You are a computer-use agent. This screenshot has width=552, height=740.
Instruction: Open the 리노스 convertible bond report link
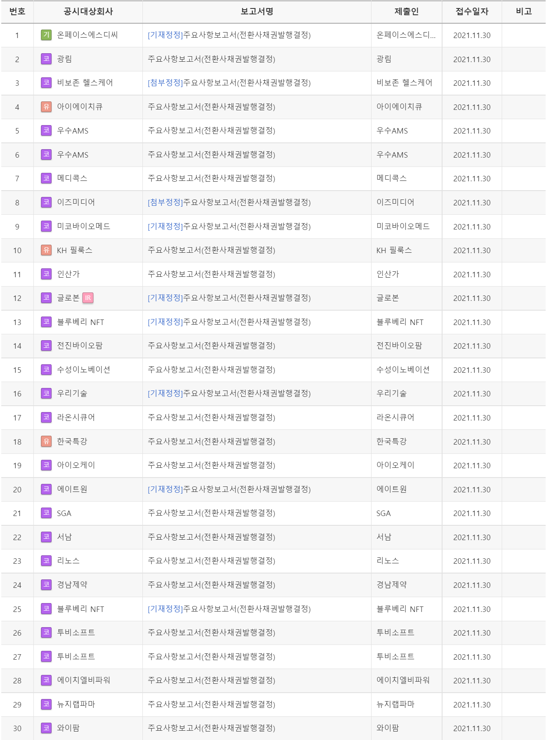click(211, 561)
